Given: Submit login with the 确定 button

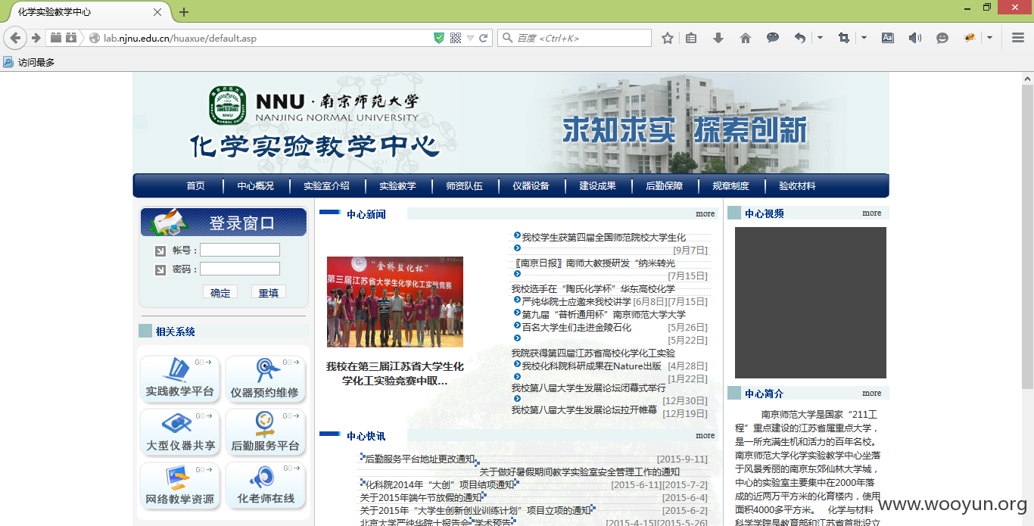Looking at the screenshot, I should [x=220, y=292].
